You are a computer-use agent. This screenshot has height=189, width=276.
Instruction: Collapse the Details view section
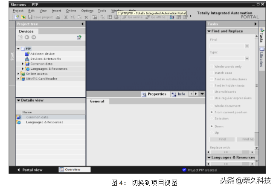(18, 100)
